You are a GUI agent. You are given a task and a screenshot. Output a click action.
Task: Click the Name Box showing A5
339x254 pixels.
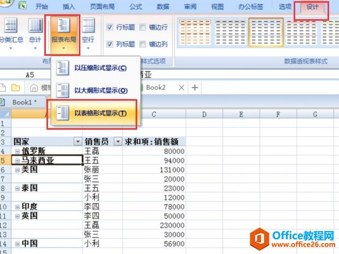click(x=30, y=75)
